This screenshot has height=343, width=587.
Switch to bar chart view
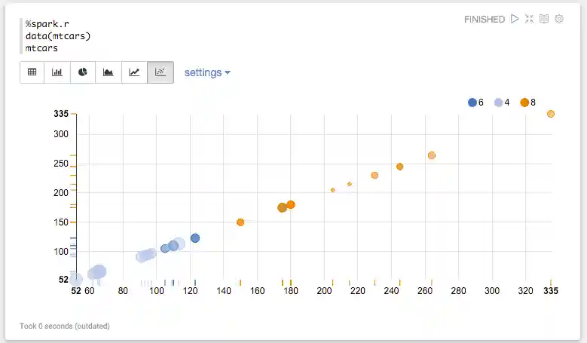[58, 72]
